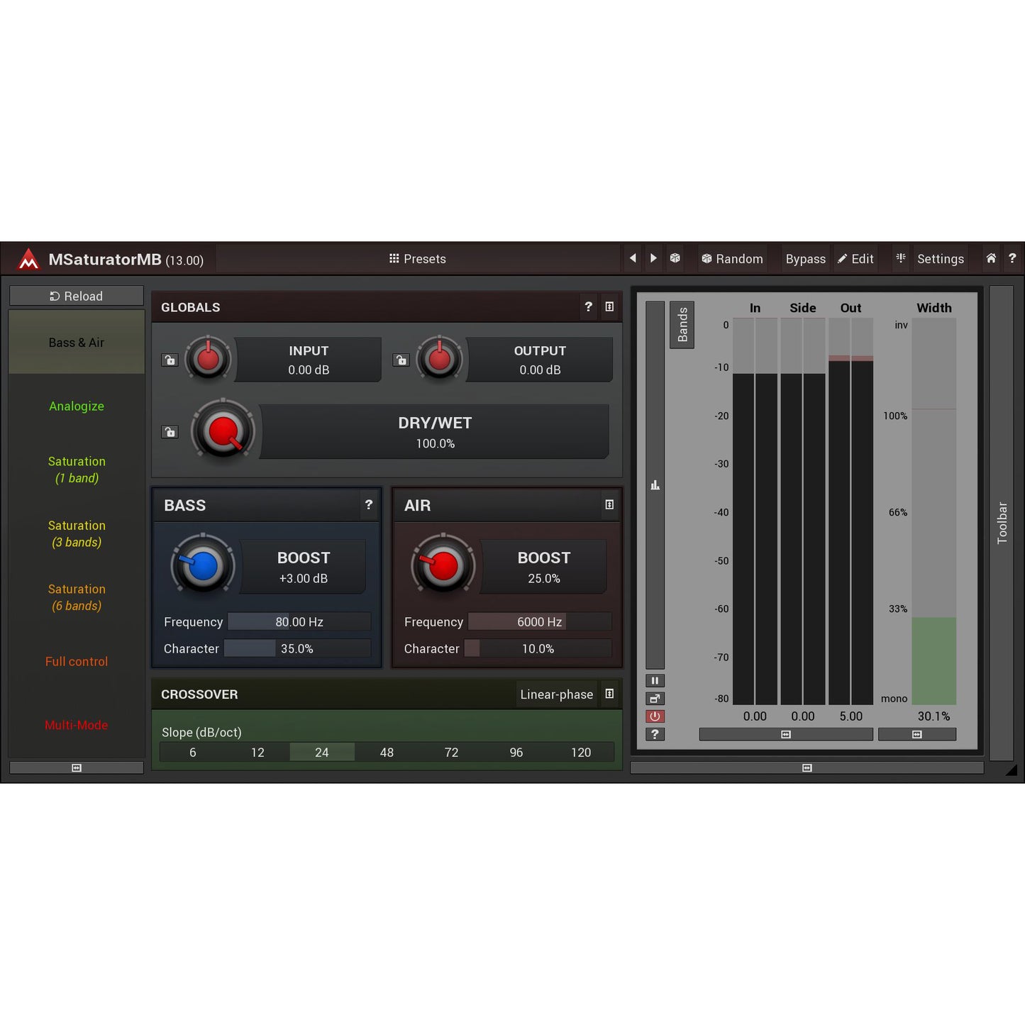Click the Globals panel help icon
Screen dimensions: 1025x1025
588,307
